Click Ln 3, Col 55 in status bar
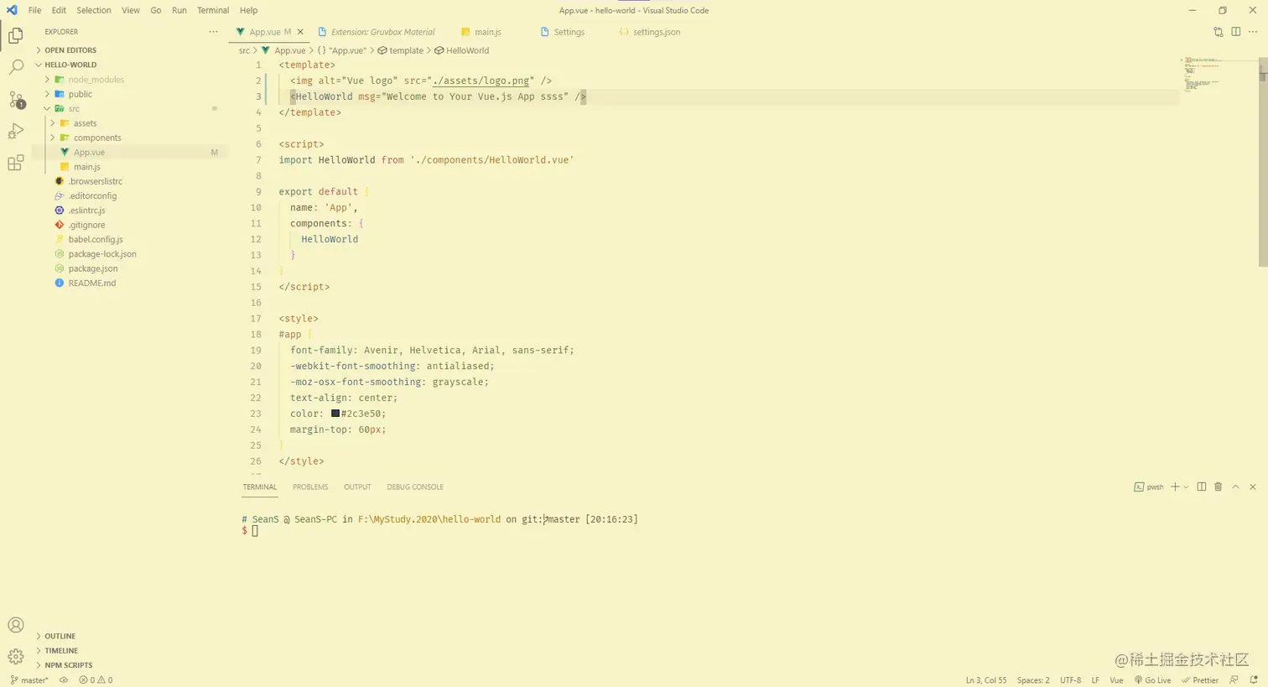 tap(986, 680)
